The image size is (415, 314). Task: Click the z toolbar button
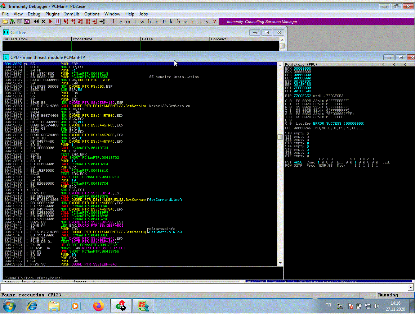pos(186,22)
